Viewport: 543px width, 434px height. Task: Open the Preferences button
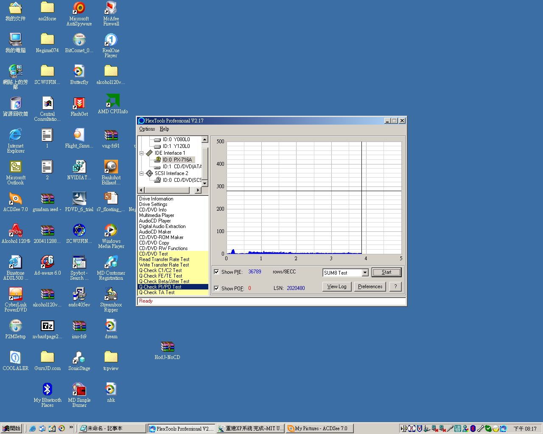click(x=370, y=287)
